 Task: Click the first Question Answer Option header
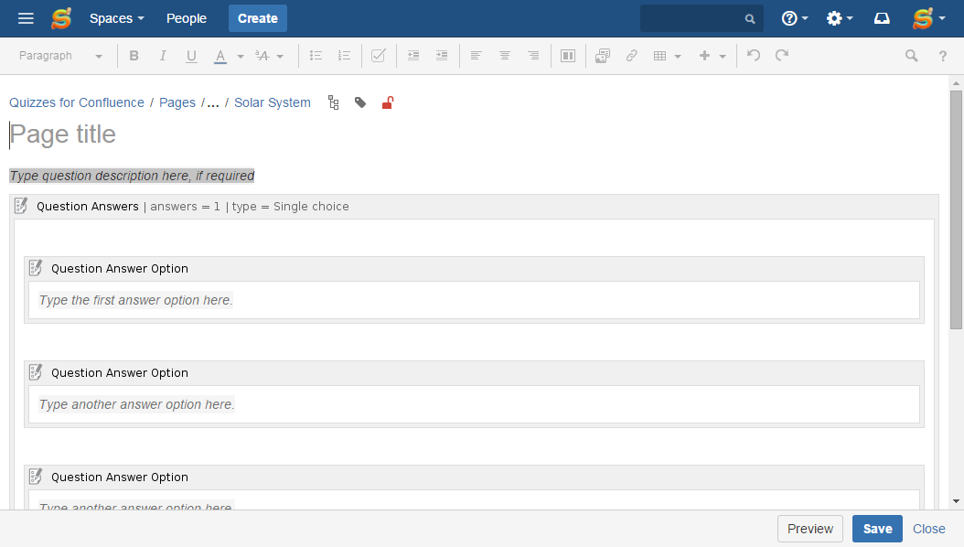[474, 269]
